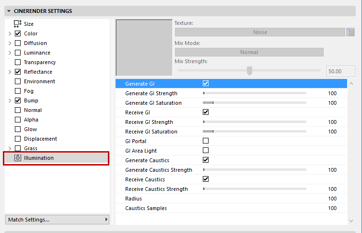This screenshot has width=362, height=233.
Task: Expand the Reflectance channel options
Action: (10, 72)
